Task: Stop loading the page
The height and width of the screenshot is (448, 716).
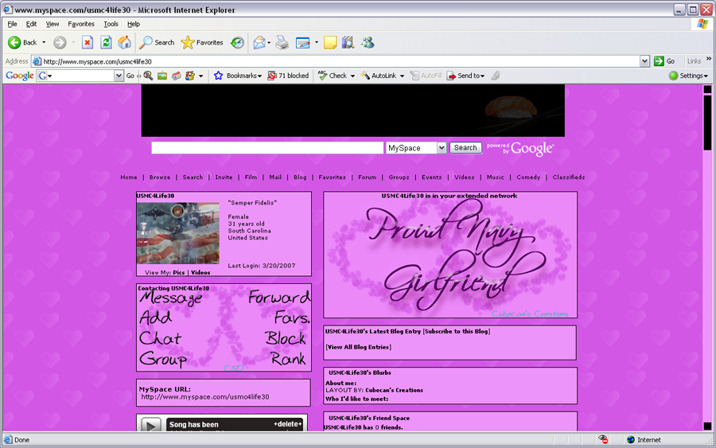Action: pyautogui.click(x=88, y=42)
